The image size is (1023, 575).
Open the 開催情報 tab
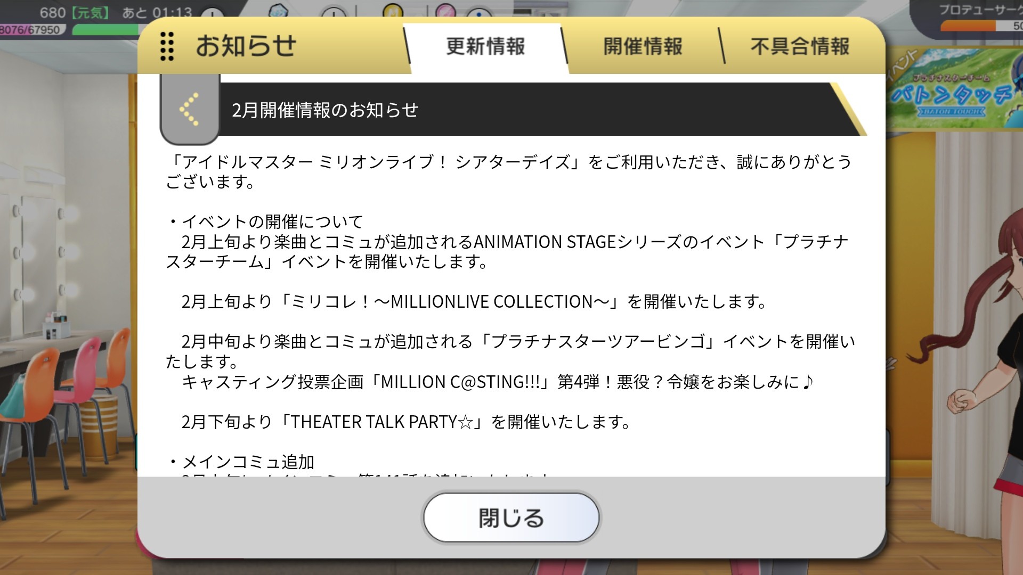(643, 46)
